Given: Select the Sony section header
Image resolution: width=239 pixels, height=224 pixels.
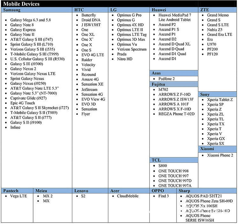Looking at the screenshot, I should click(x=218, y=94).
